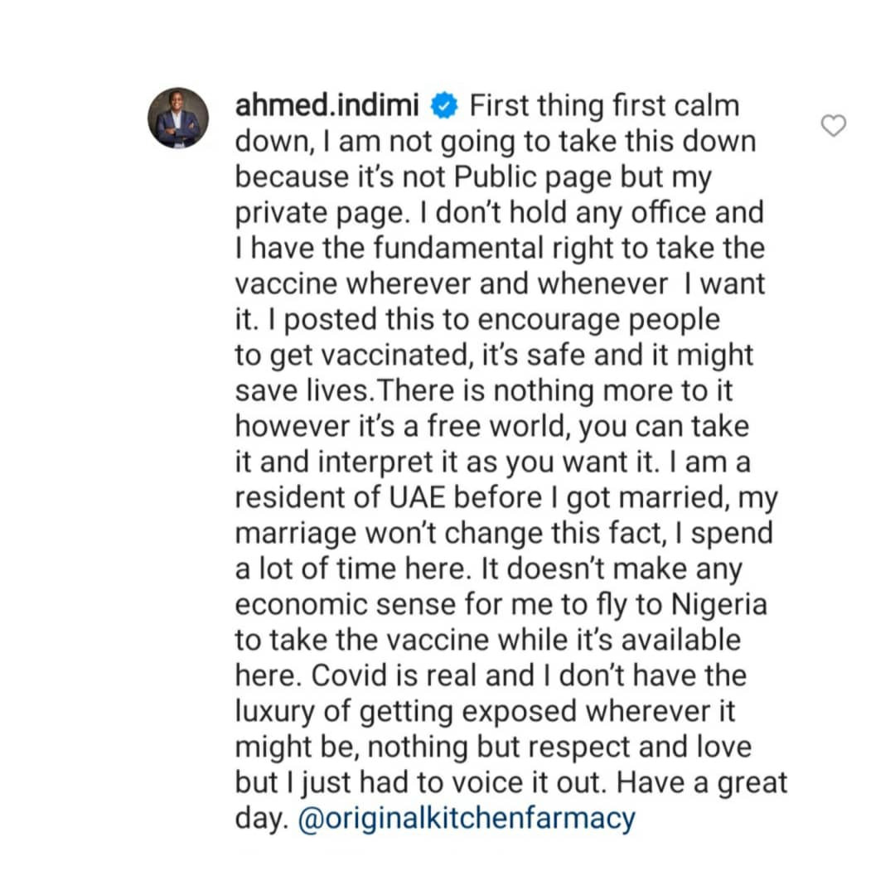The image size is (895, 895).
Task: Open the @originalkitchenfarmacy mention
Action: pos(466,819)
